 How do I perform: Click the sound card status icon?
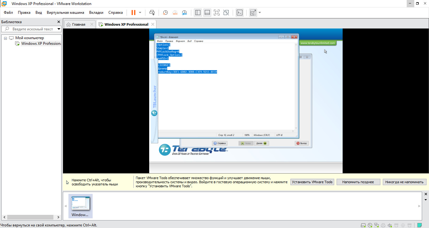pyautogui.click(x=390, y=225)
